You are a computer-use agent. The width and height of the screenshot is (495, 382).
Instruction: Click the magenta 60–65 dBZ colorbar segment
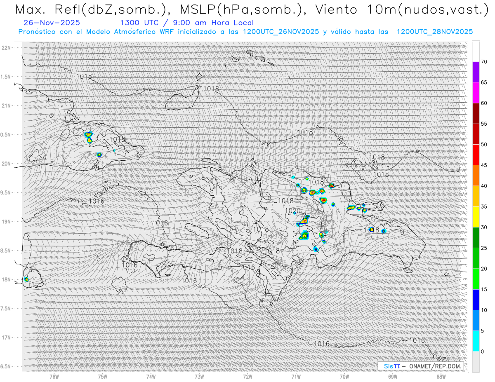point(476,93)
